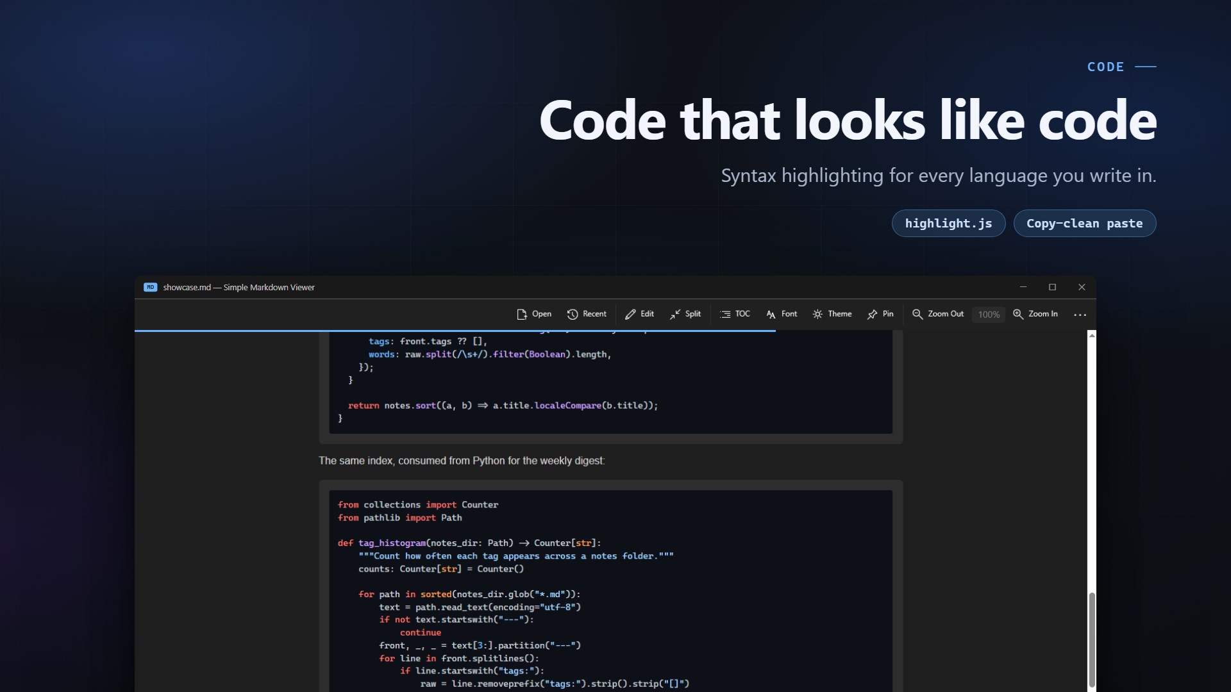Click the highlight.js pill badge
Screen dimensions: 1231x692
948,223
